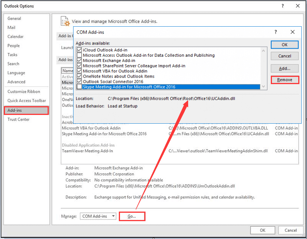Viewport: 307px width, 239px height.
Task: Open the Mail options category
Action: 11,27
